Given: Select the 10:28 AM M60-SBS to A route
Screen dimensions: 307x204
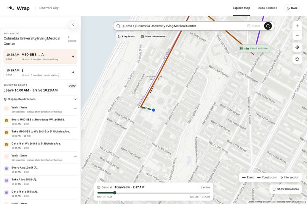Looking at the screenshot, I should click(40, 57).
